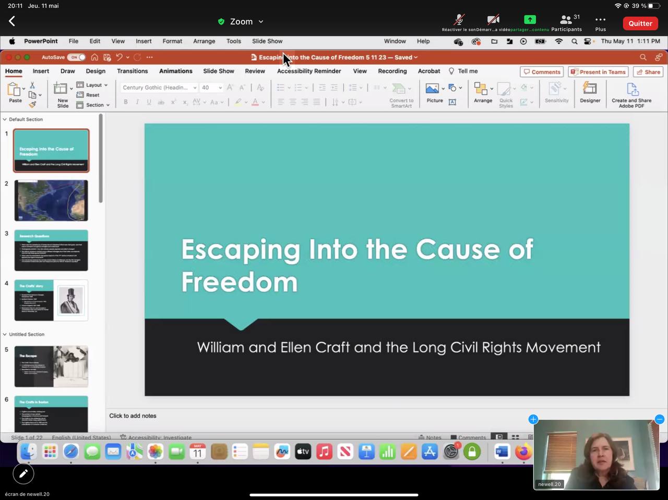
Task: Select slide 2 map thumbnail
Action: [51, 201]
